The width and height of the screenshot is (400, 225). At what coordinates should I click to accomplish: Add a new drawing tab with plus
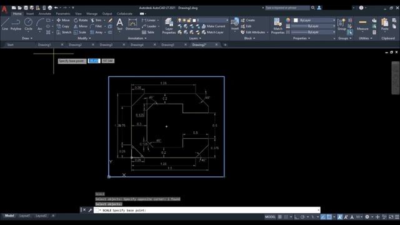coord(225,45)
